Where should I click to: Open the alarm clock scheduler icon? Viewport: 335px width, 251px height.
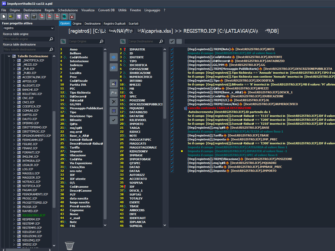[72, 16]
